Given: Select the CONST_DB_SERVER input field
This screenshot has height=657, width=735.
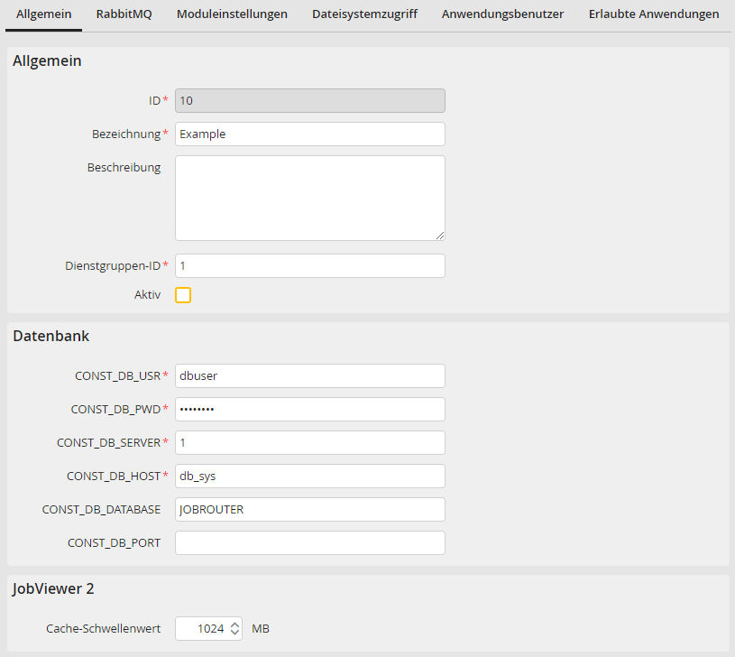Looking at the screenshot, I should click(309, 442).
